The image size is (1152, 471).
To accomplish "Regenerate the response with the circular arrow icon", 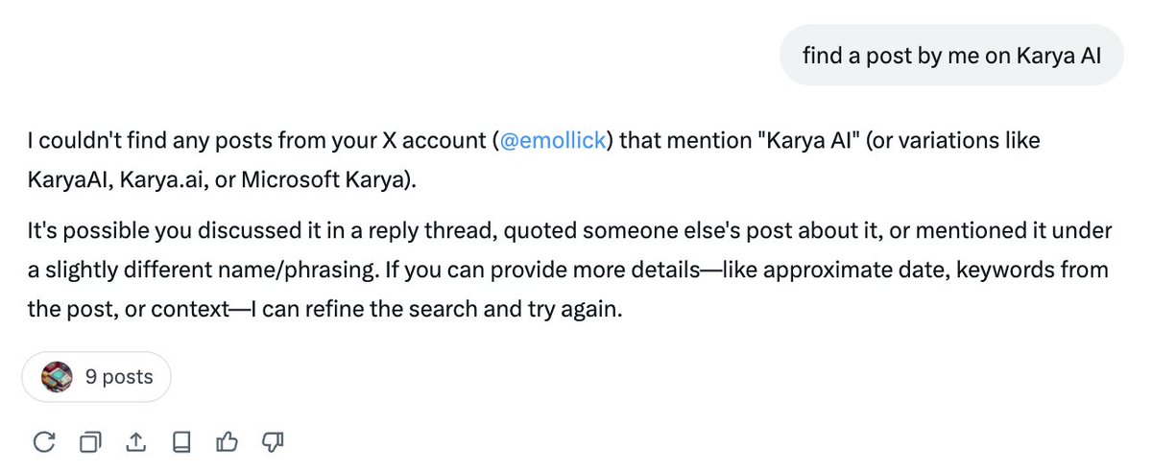I will click(x=43, y=441).
